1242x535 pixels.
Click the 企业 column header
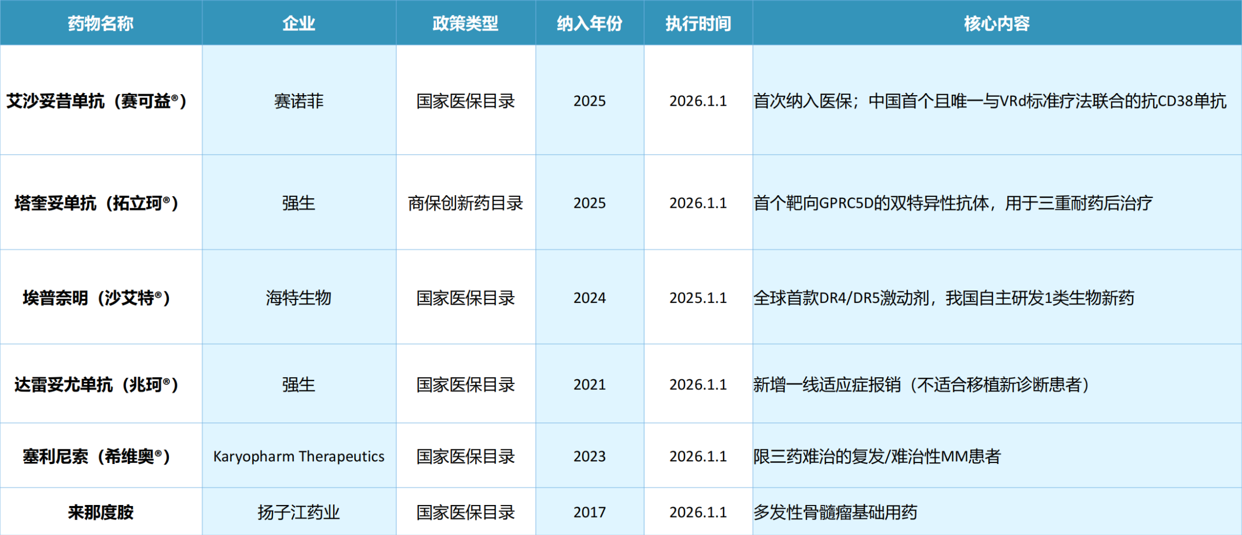click(299, 23)
